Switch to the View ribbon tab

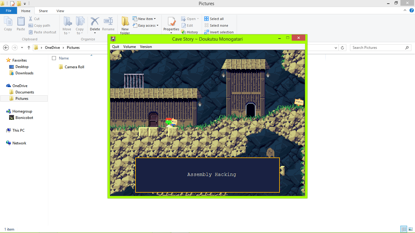pos(60,11)
